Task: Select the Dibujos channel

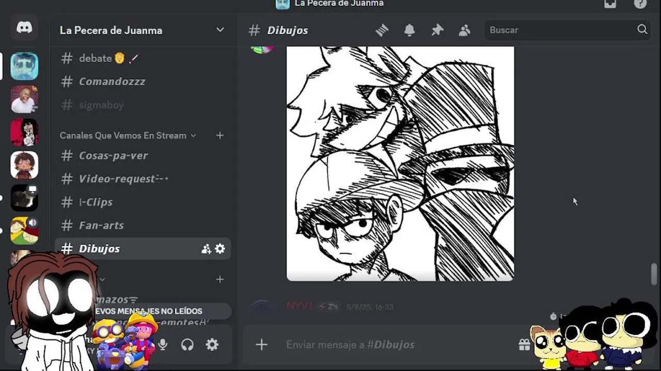Action: click(143, 248)
